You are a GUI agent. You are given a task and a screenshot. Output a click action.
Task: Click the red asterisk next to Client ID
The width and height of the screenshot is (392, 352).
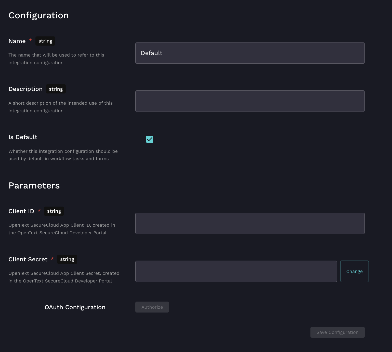click(x=39, y=211)
